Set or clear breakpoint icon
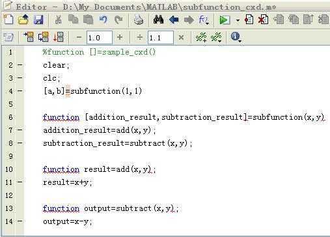 [x=249, y=20]
